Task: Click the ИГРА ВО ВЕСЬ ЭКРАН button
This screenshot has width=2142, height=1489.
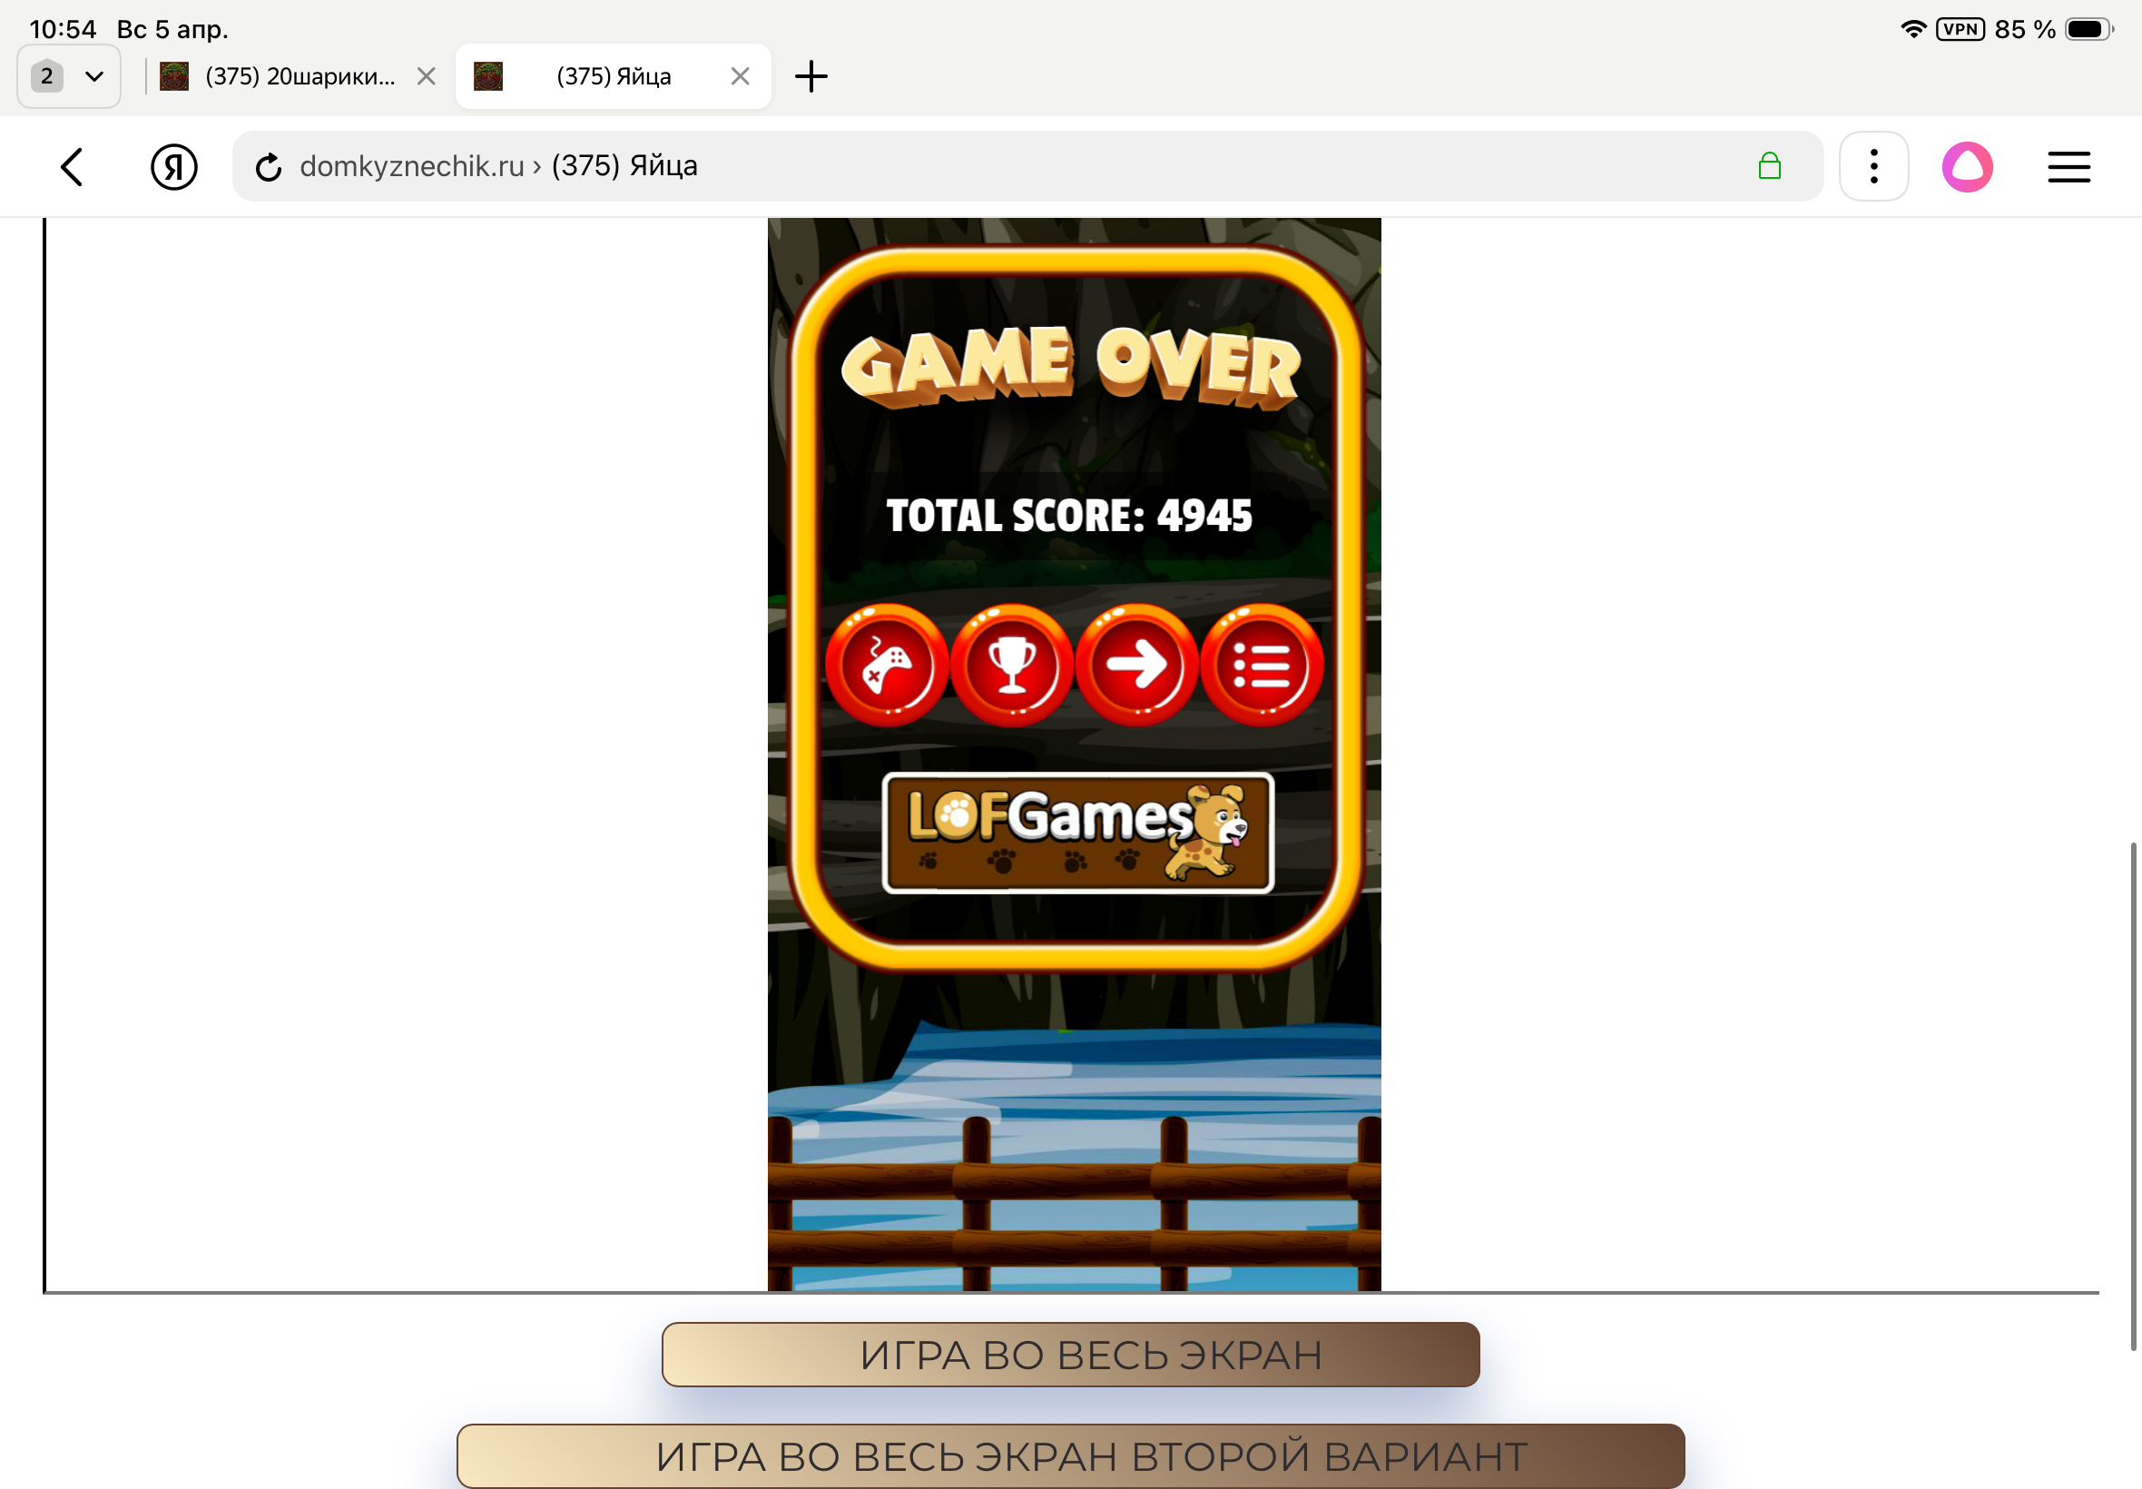Action: pyautogui.click(x=1070, y=1355)
